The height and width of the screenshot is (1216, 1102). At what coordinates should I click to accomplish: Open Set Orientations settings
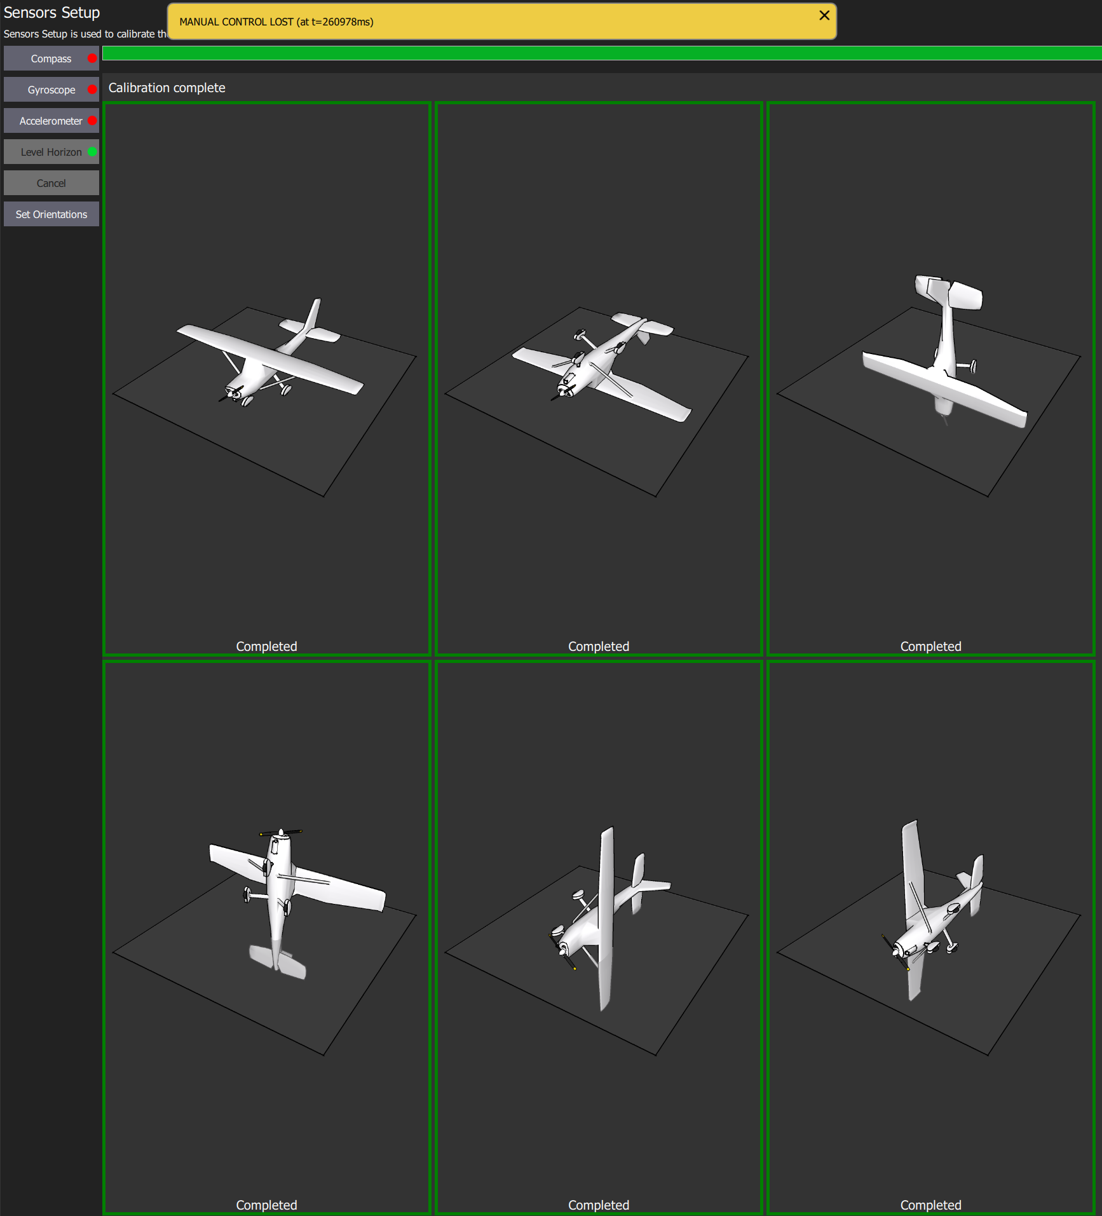51,214
